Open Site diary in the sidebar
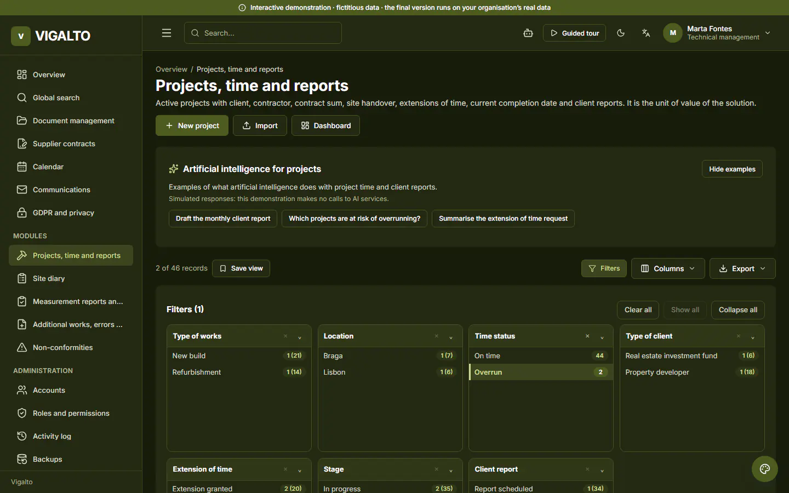789x493 pixels. click(71, 278)
